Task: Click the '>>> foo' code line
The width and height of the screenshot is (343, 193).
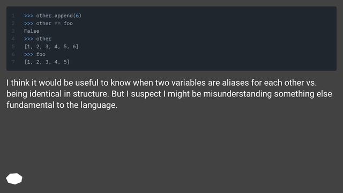Action: tap(34, 54)
